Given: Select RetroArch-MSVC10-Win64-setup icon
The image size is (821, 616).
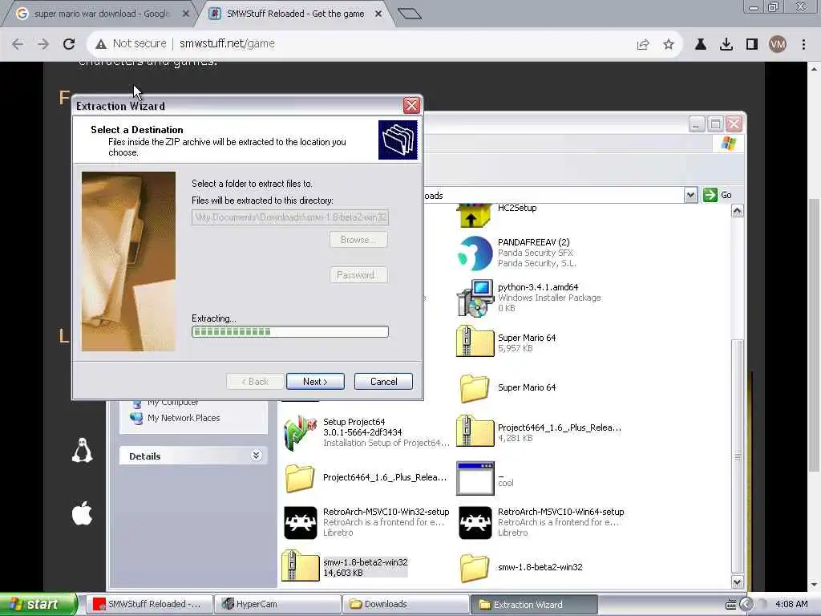Looking at the screenshot, I should [x=475, y=522].
